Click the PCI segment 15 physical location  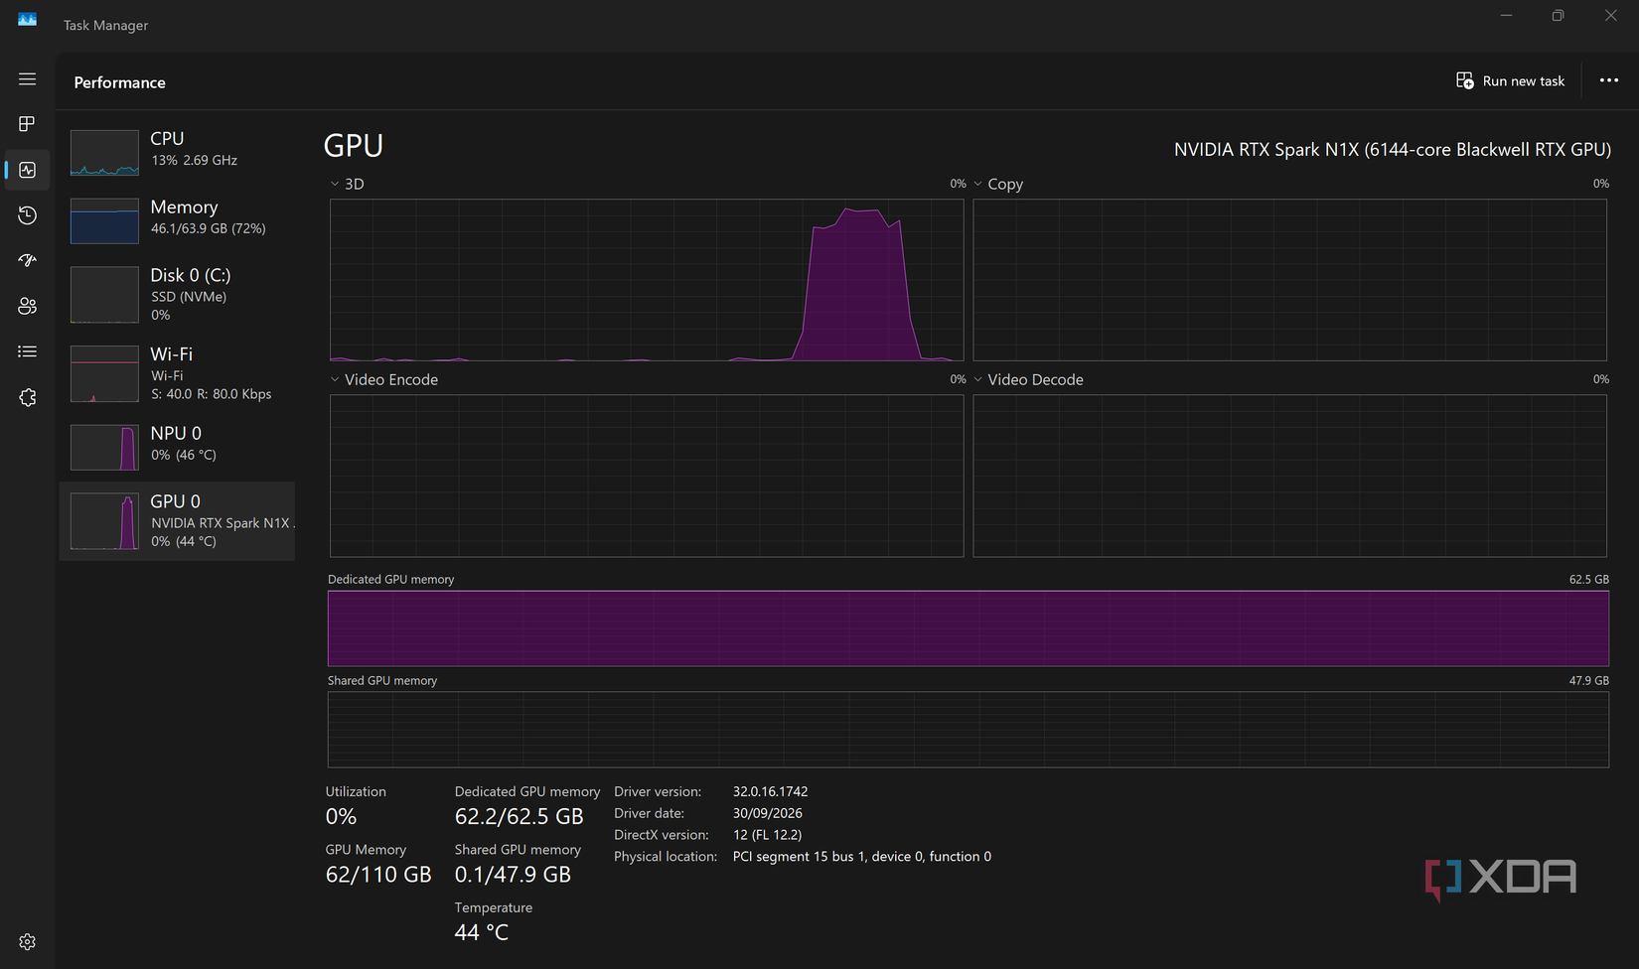861,857
